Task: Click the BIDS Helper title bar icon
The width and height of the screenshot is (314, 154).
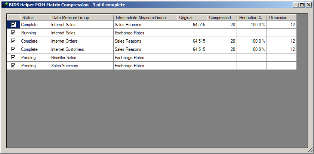Action: tap(5, 5)
